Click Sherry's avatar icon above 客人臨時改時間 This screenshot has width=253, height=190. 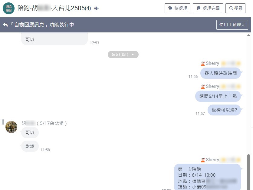click(x=203, y=64)
